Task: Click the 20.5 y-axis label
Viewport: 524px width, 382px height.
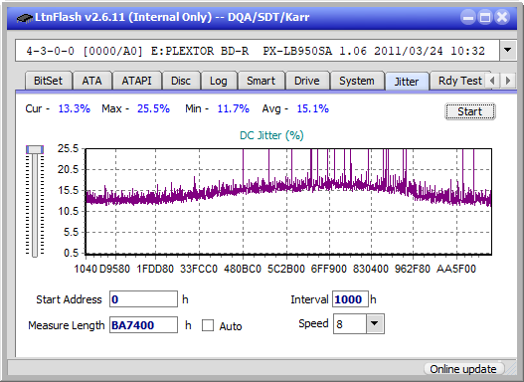Action: (x=68, y=169)
